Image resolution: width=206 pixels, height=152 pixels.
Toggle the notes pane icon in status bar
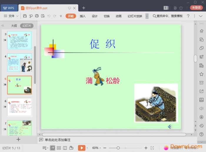point(45,148)
